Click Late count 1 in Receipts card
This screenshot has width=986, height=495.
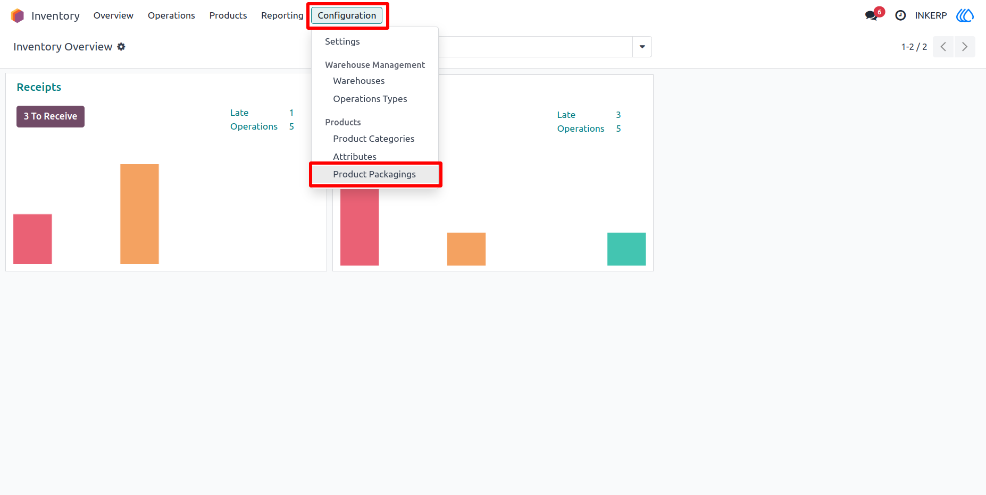(291, 113)
